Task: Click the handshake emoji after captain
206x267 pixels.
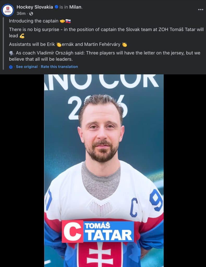Action: click(x=63, y=21)
